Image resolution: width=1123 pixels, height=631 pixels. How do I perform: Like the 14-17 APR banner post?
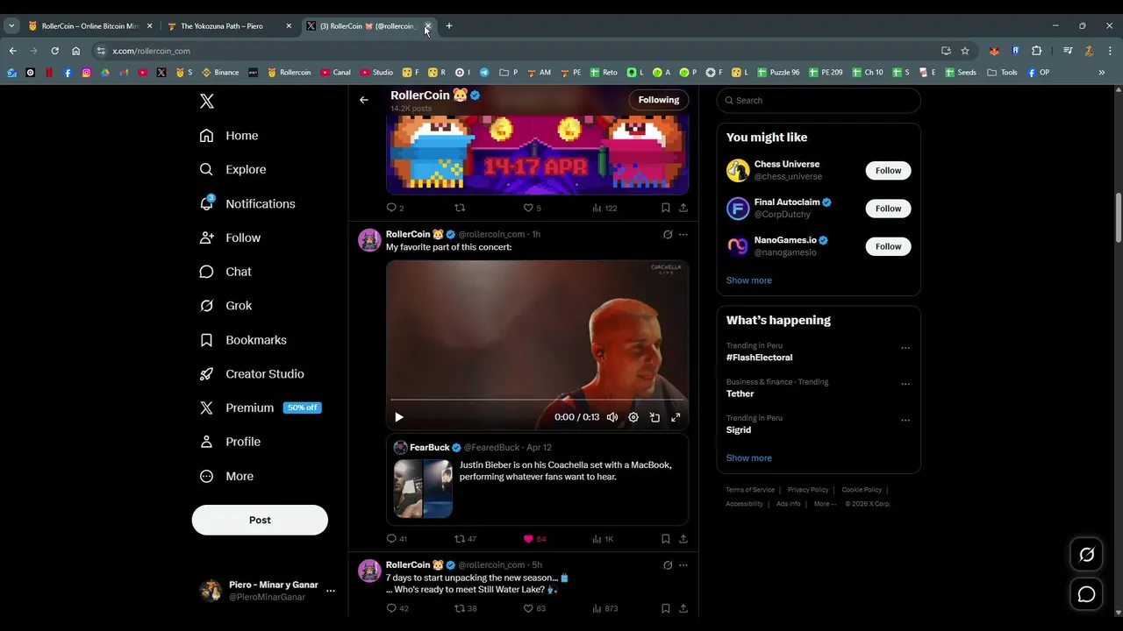click(x=532, y=208)
